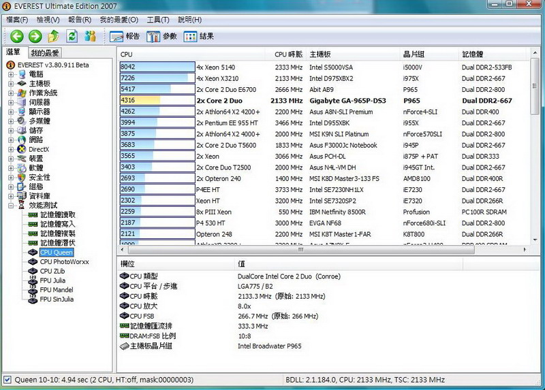Expand the 多媒體 tree node

pyautogui.click(x=11, y=121)
